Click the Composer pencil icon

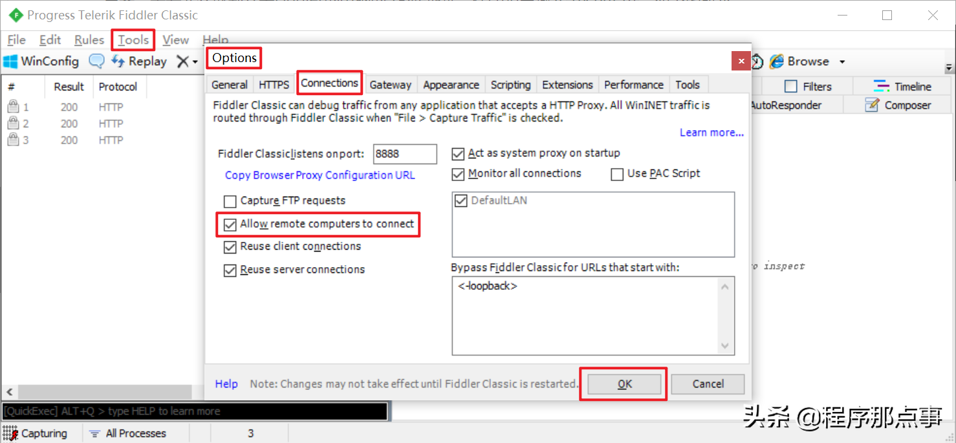(873, 105)
